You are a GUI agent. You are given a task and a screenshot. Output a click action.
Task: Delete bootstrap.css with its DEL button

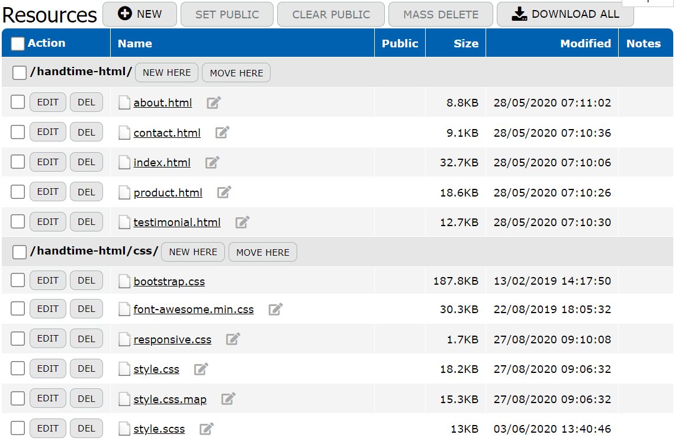pos(86,281)
